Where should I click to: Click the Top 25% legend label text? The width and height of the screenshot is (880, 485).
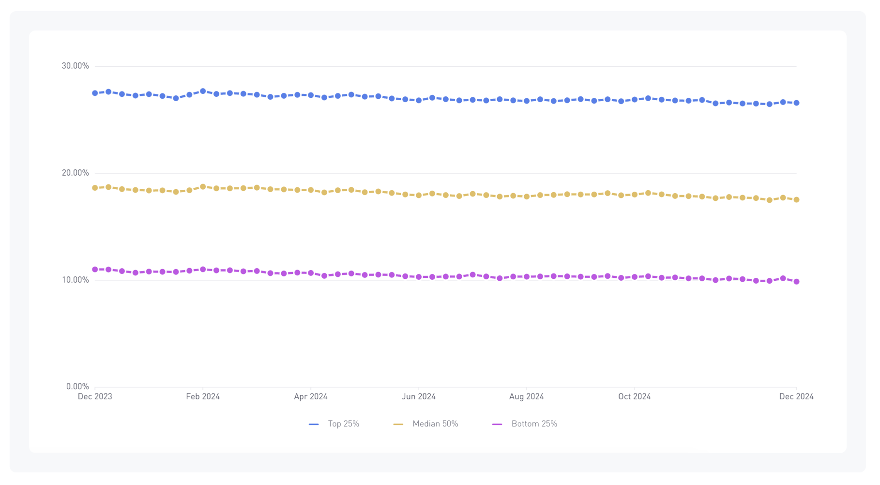tap(343, 423)
